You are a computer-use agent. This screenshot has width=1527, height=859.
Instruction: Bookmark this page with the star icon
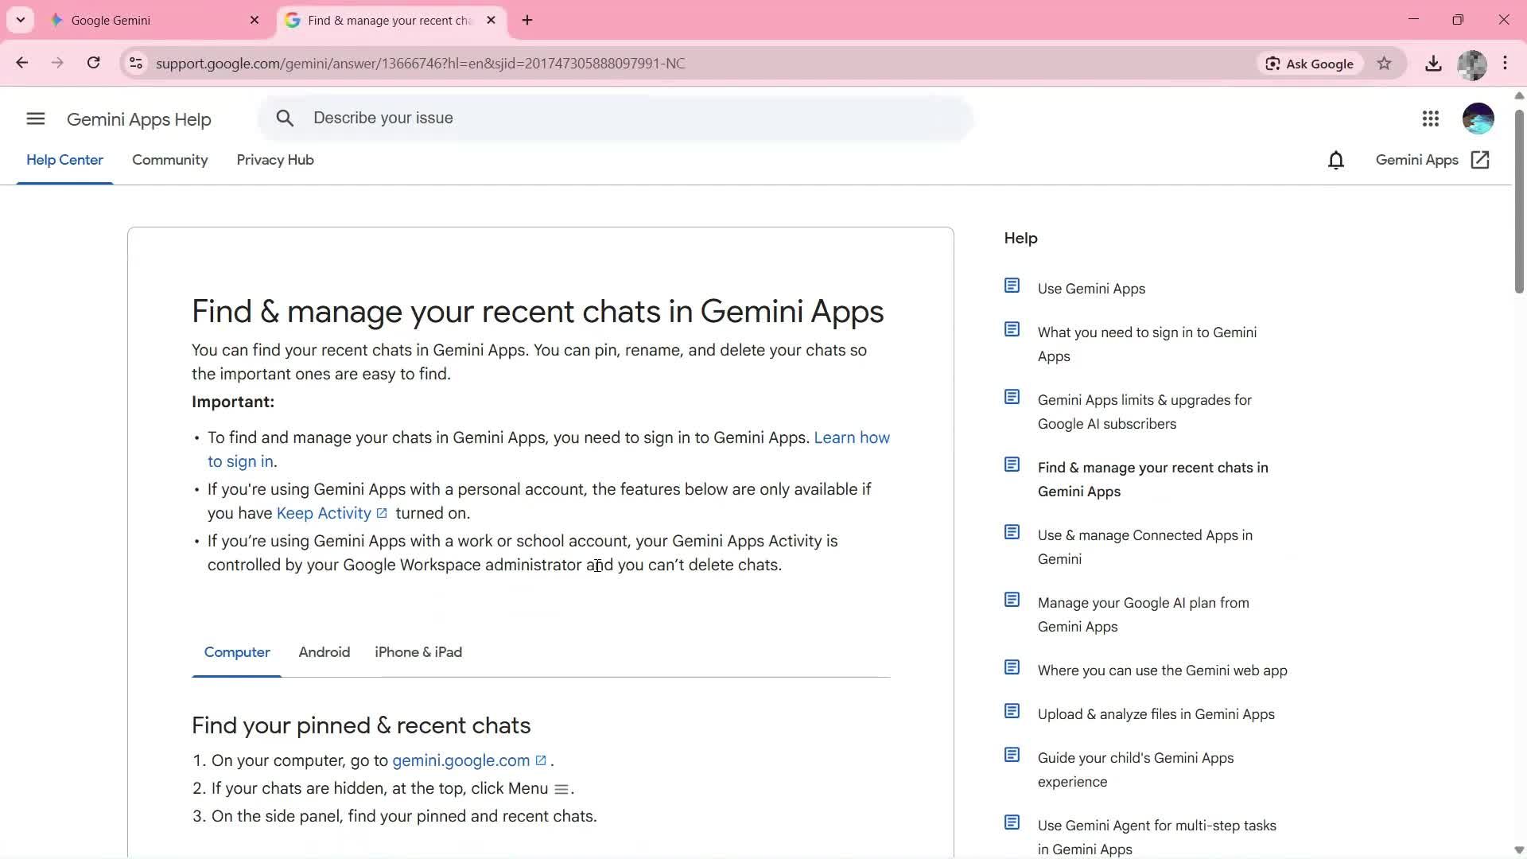click(1385, 64)
